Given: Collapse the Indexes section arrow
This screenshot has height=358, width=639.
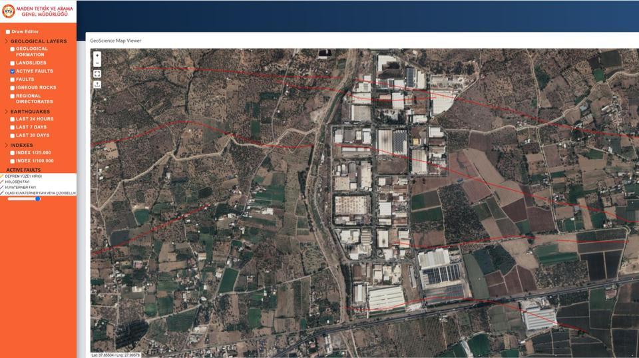Looking at the screenshot, I should 6,145.
